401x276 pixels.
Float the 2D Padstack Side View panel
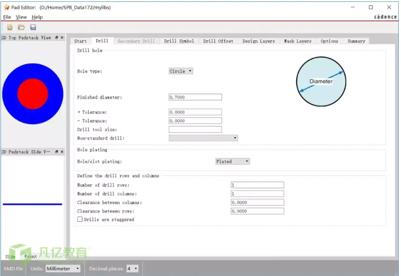click(x=57, y=152)
